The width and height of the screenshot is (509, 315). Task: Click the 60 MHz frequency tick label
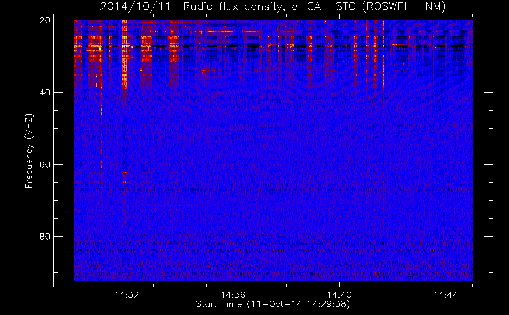click(45, 165)
